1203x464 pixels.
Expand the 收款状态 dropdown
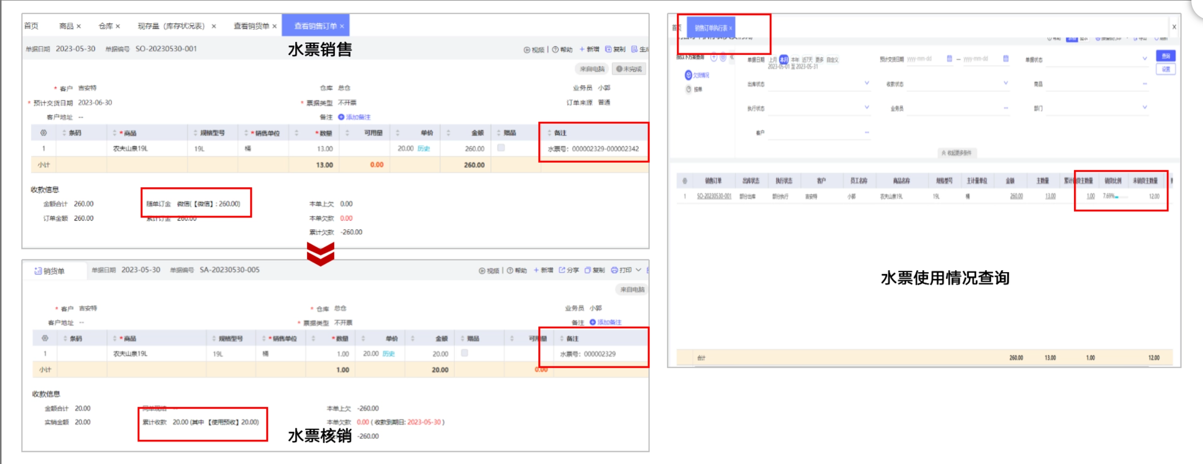tap(1006, 83)
